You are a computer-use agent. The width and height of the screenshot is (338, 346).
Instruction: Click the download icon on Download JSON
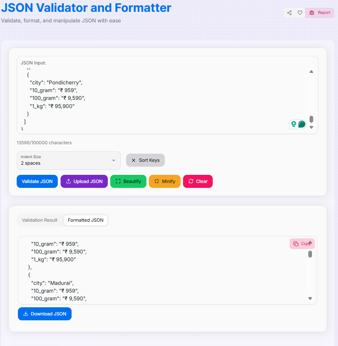click(26, 314)
